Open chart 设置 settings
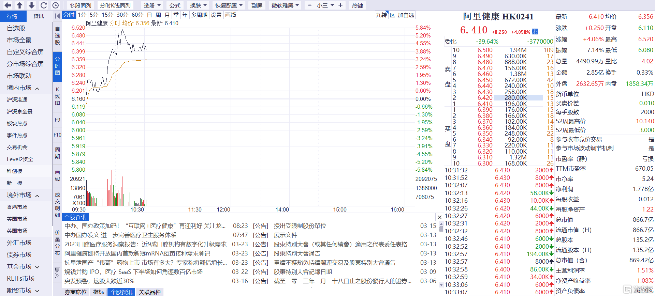 (x=216, y=15)
